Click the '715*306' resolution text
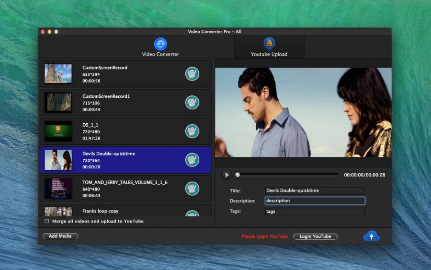The image size is (431, 270). click(x=91, y=103)
